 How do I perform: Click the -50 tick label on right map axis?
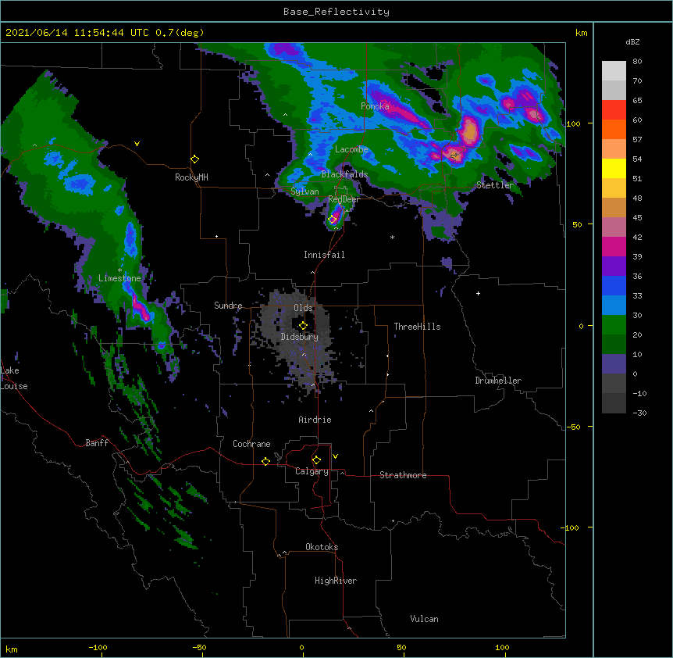coord(573,427)
